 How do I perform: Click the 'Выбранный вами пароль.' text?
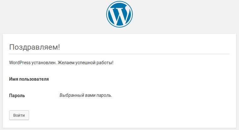click(x=86, y=95)
